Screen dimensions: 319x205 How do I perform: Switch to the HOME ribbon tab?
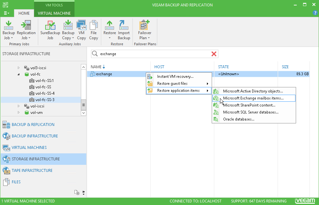(24, 13)
